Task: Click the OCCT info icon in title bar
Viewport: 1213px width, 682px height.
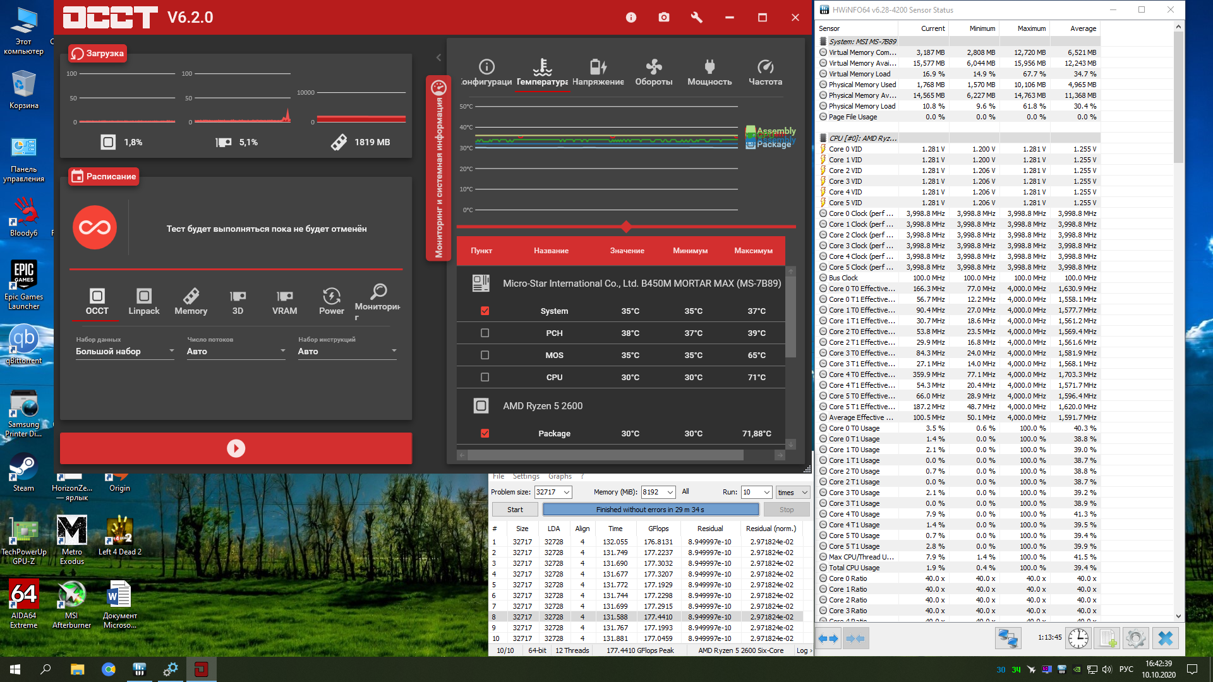Action: click(x=631, y=18)
